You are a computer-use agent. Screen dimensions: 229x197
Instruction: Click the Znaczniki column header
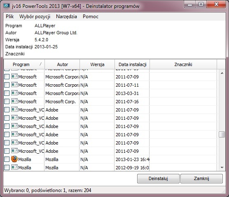pos(183,64)
